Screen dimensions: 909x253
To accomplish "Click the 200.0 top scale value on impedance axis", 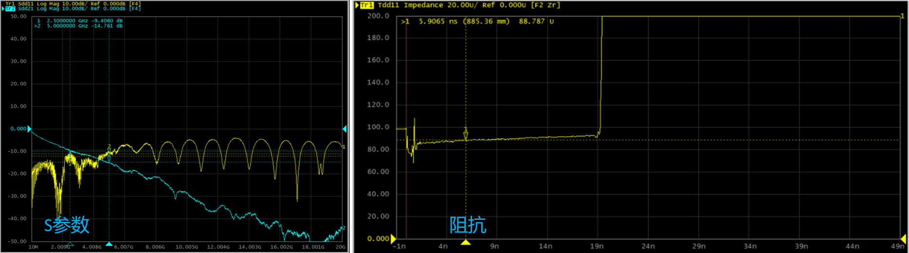I will [x=378, y=16].
